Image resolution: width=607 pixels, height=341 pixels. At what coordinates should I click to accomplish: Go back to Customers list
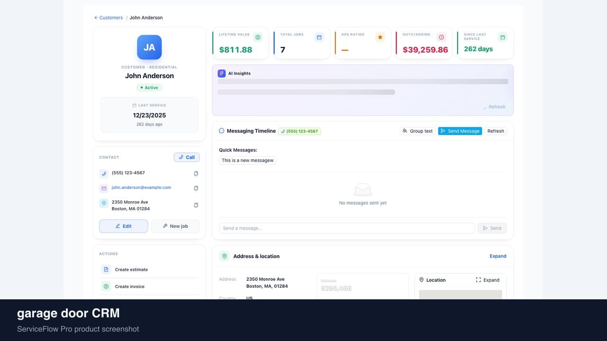point(108,18)
